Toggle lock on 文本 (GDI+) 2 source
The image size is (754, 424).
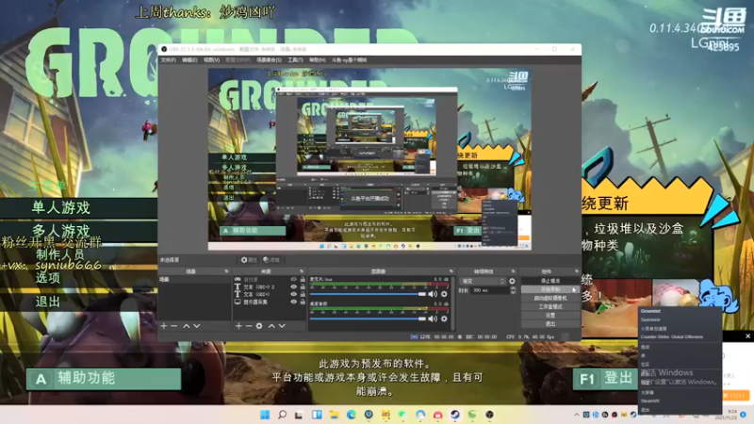tap(303, 287)
